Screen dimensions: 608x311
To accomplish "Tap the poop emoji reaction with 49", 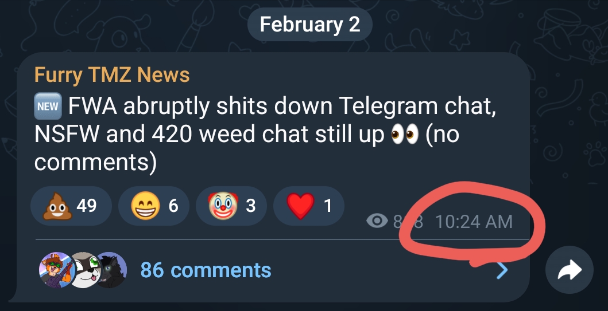I will (x=71, y=206).
